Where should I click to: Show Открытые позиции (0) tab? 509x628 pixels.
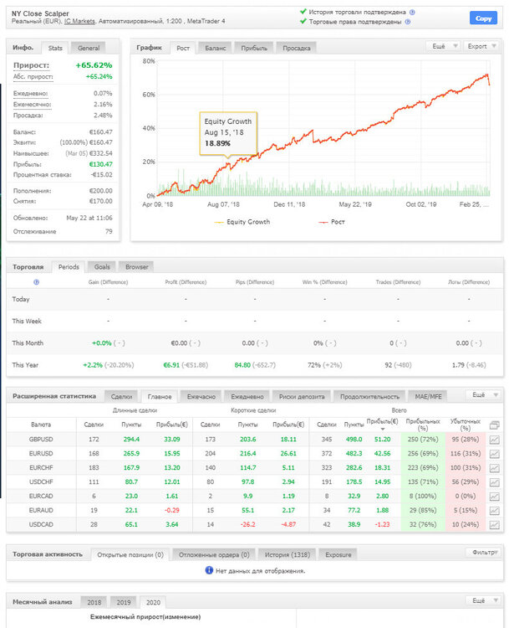(130, 554)
